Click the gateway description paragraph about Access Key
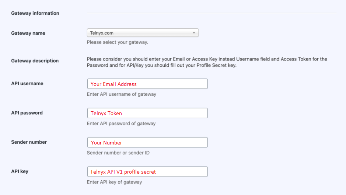Viewport: 346px width, 195px height. point(207,62)
